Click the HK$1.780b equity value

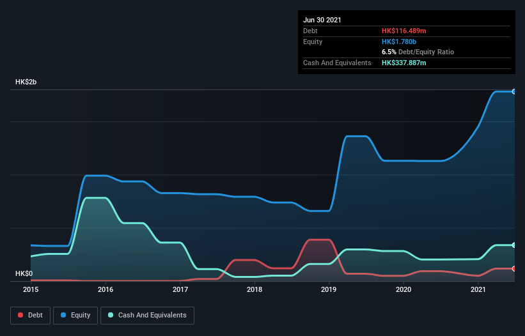pyautogui.click(x=399, y=42)
